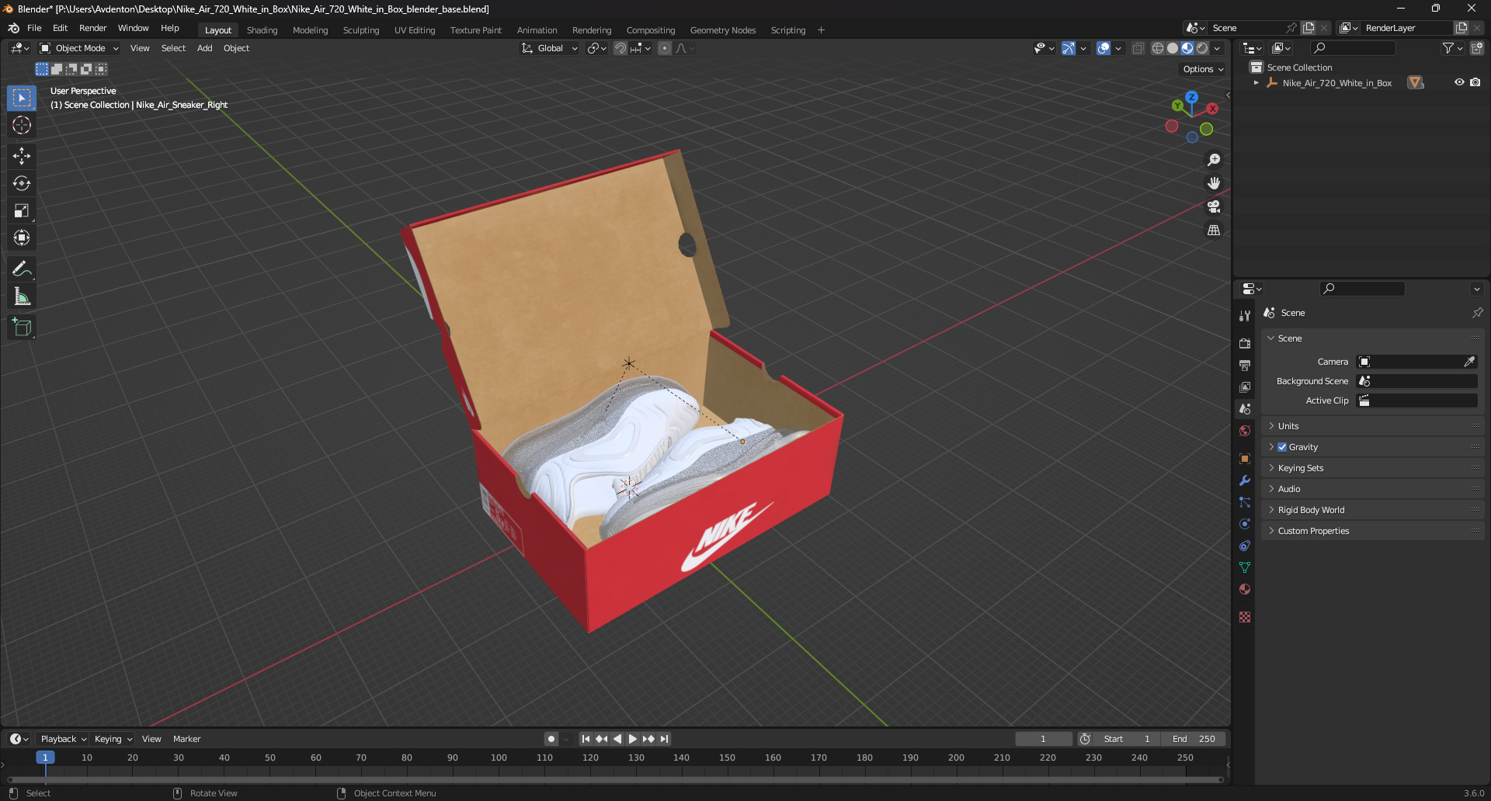
Task: Open the Playback dropdown in timeline
Action: click(64, 739)
